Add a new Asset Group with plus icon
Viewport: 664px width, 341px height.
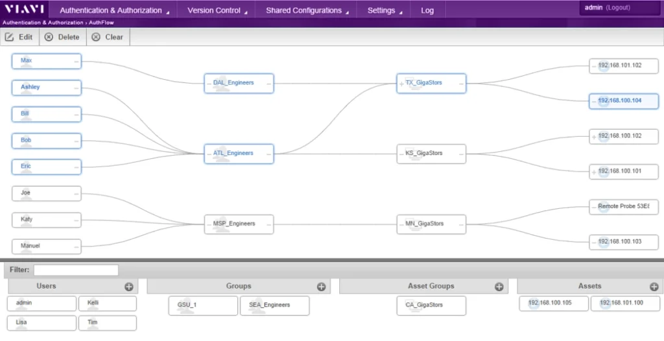(x=499, y=287)
